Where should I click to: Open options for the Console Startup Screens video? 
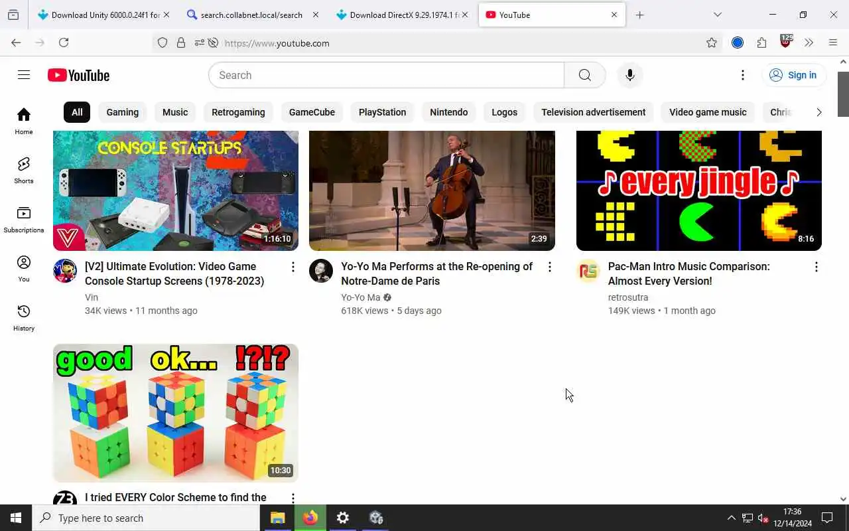[x=293, y=267]
